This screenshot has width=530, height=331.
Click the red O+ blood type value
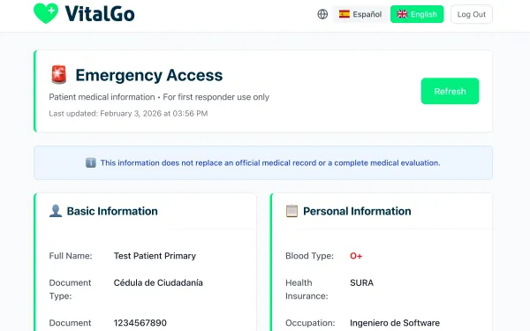pos(356,256)
